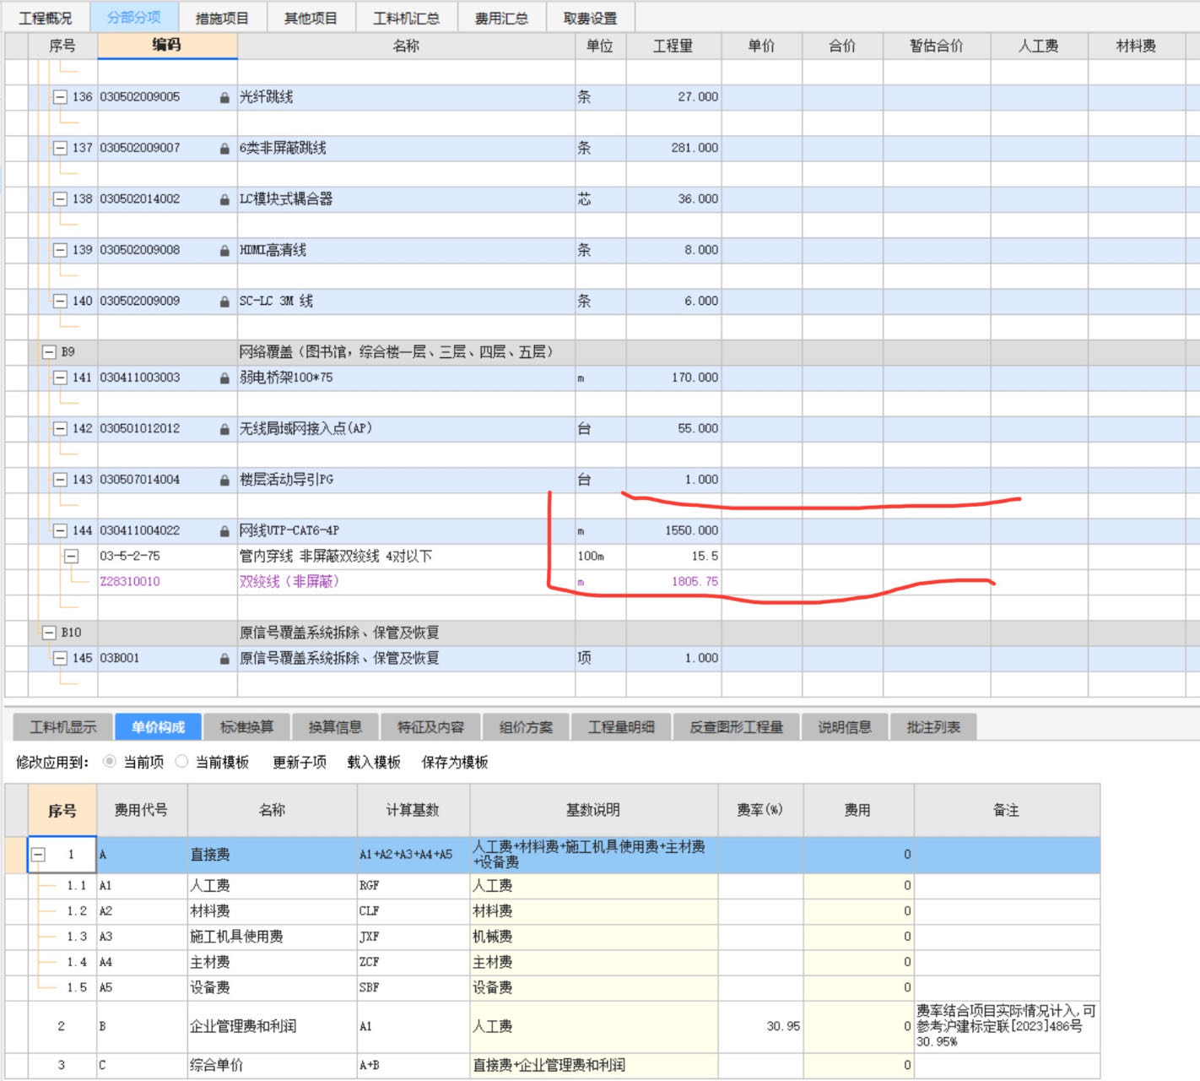Click 更新子项 button
Viewport: 1200px width, 1081px height.
300,763
